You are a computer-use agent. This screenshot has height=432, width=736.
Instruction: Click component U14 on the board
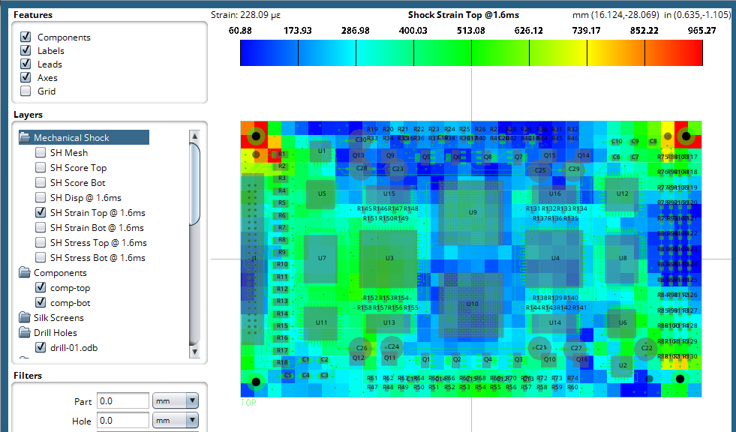pos(555,322)
